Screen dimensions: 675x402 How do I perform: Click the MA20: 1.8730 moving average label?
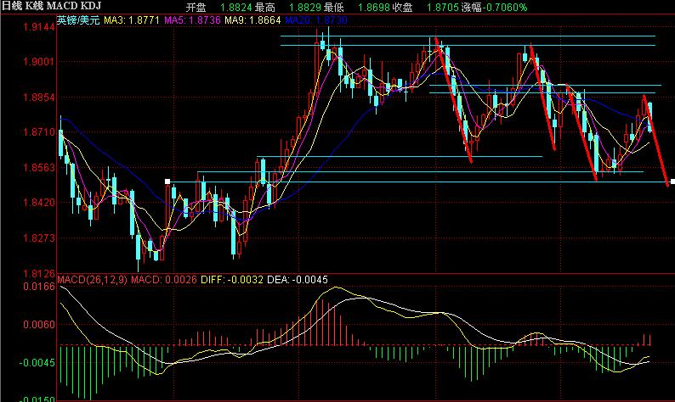pos(316,20)
